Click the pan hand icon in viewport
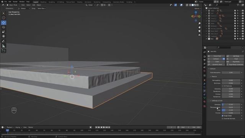The width and height of the screenshot is (245, 138). pyautogui.click(x=199, y=27)
